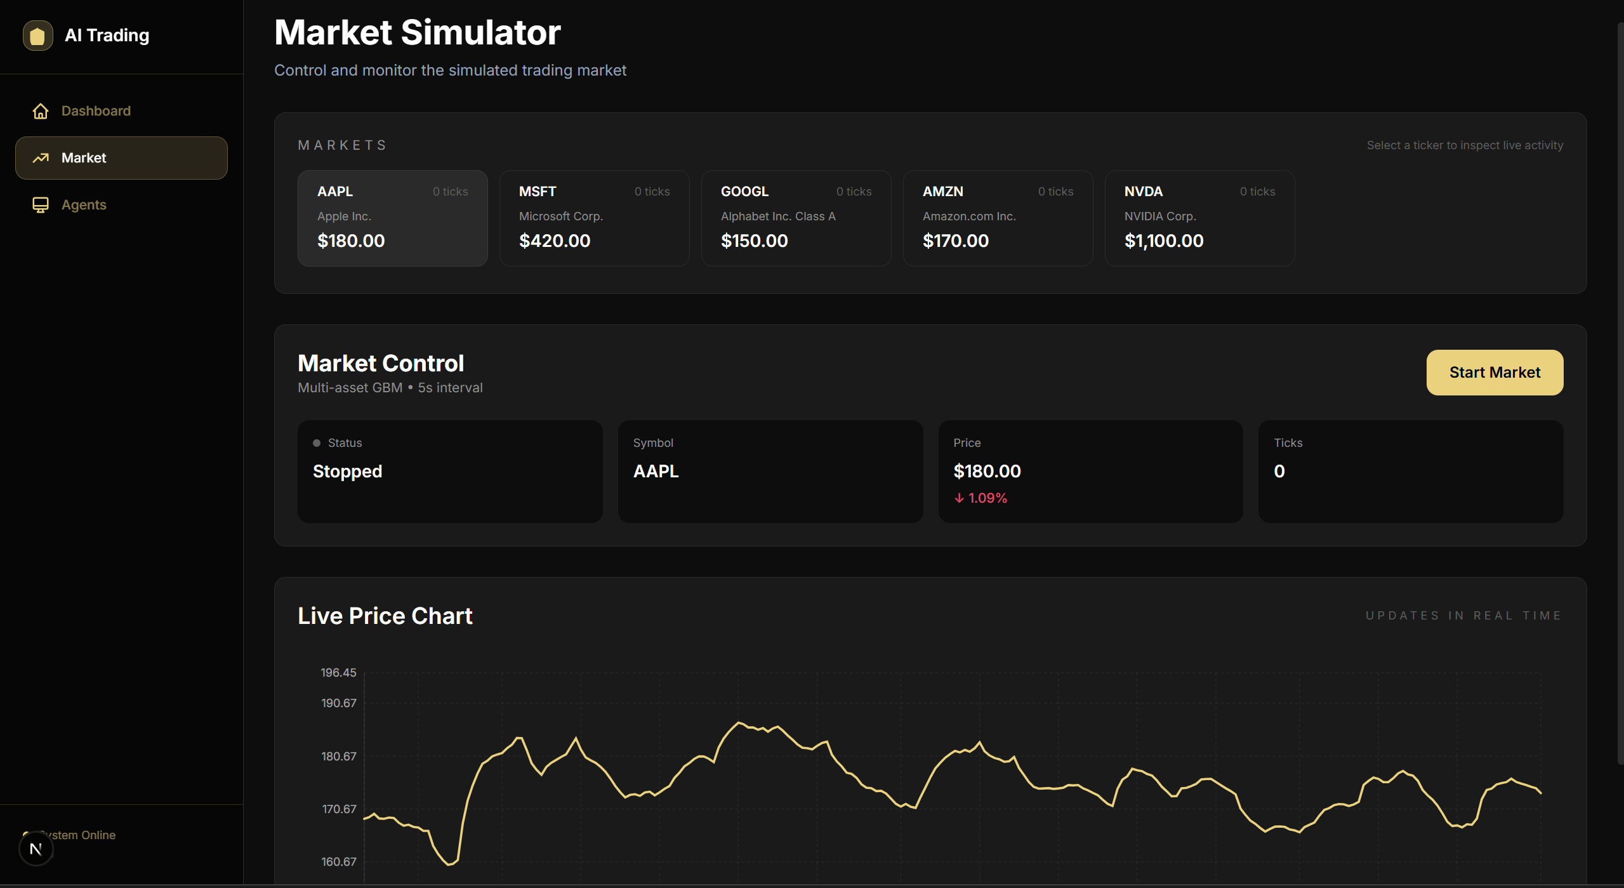Click the Agents monitor icon
The width and height of the screenshot is (1624, 888).
41,205
